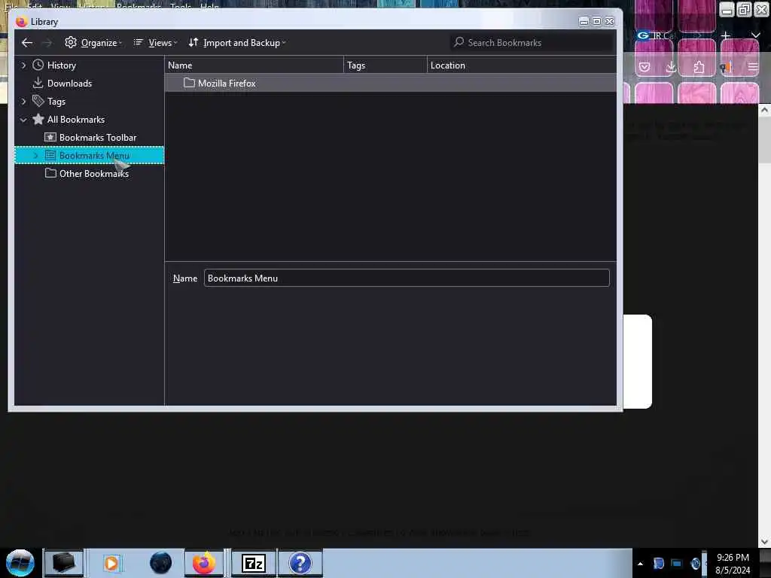The image size is (771, 578).
Task: Click the Firefox page scrollbar down arrow
Action: [x=764, y=542]
